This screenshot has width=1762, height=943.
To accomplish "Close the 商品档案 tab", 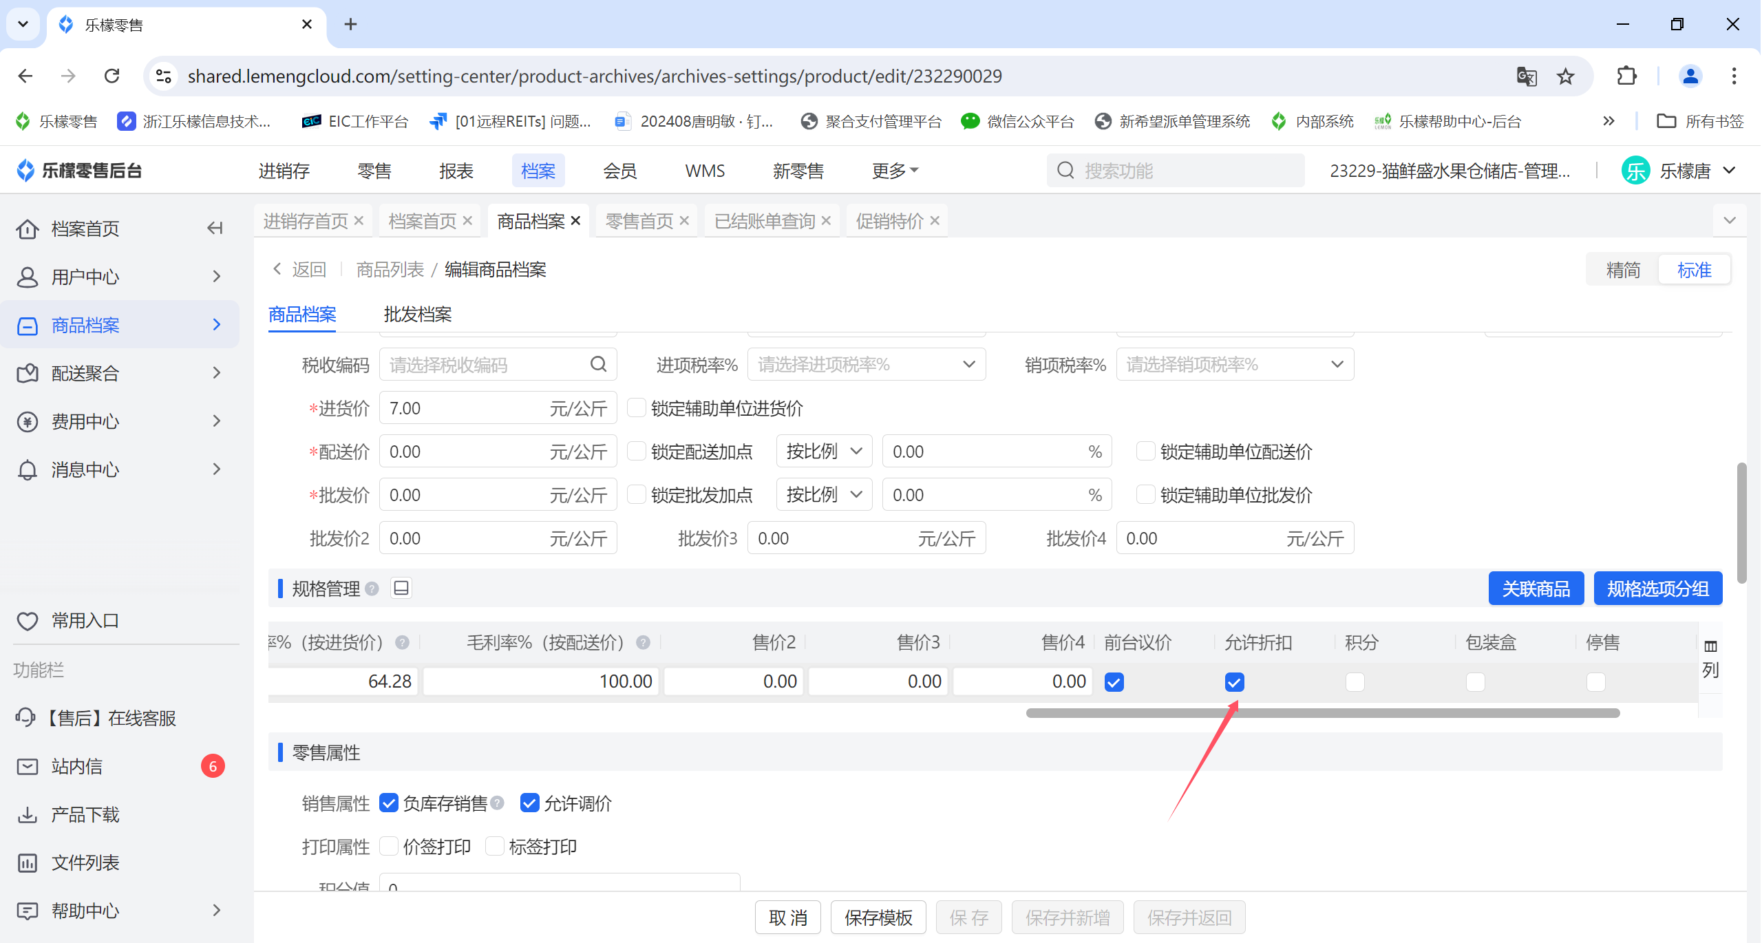I will [576, 220].
